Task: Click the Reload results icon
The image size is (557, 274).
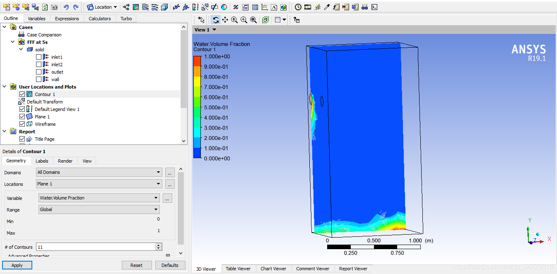Action: pos(45,7)
